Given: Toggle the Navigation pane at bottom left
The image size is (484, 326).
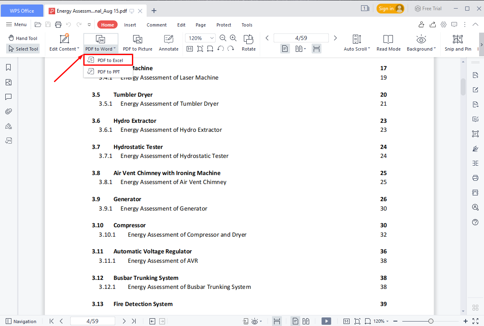Looking at the screenshot, I should [x=21, y=321].
